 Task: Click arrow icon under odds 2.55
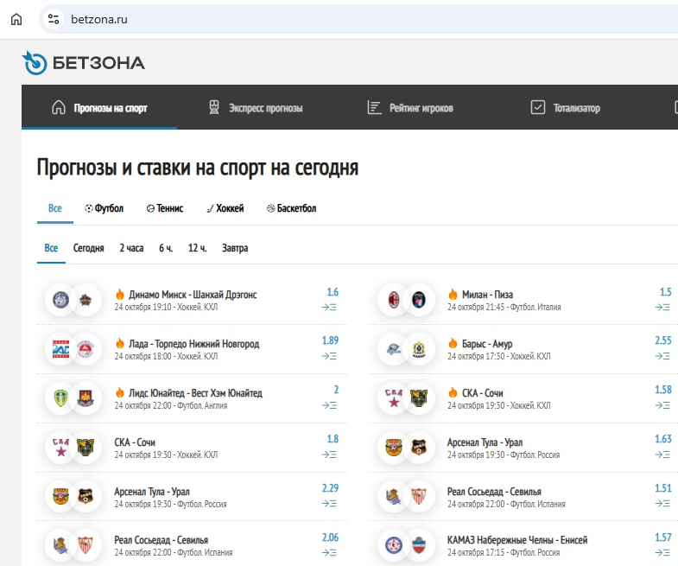click(662, 356)
